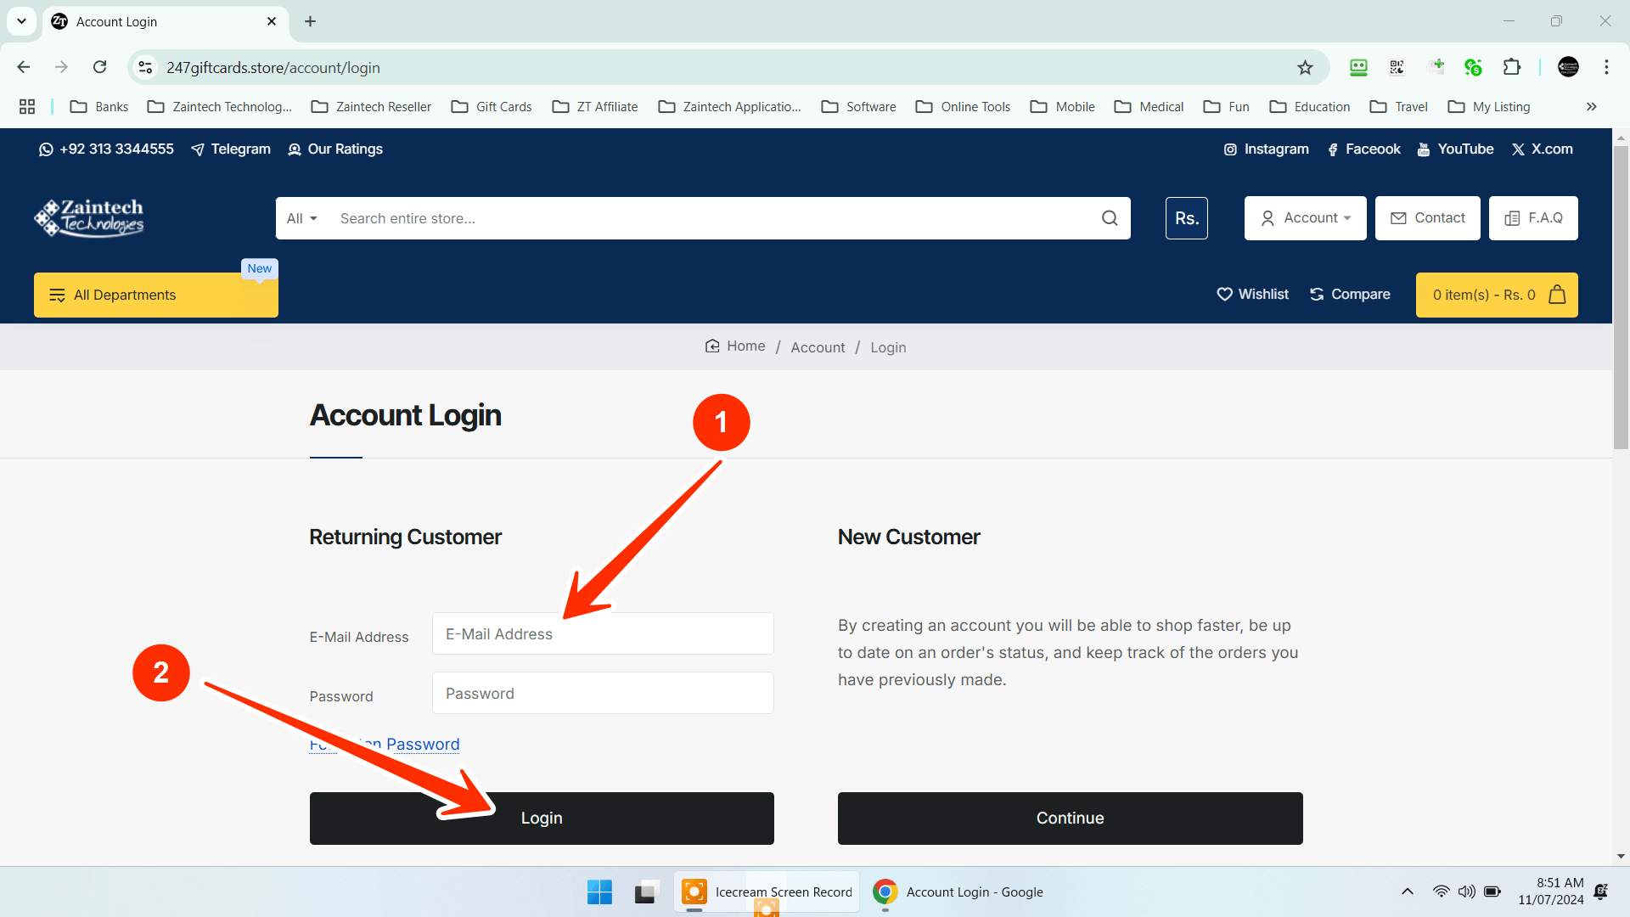Open Windows Start menu

[599, 892]
